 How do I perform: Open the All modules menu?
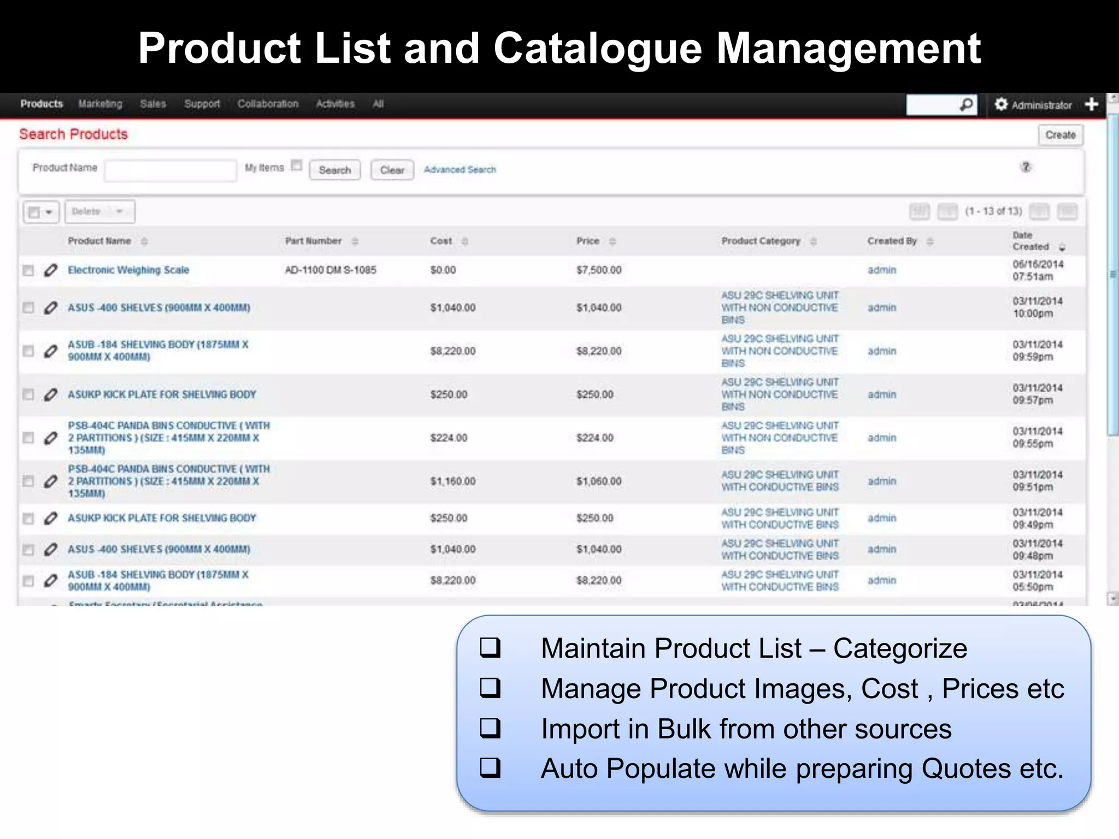(378, 104)
